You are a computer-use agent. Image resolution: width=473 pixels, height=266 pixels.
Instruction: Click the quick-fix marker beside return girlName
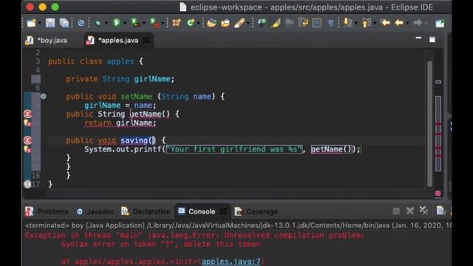point(27,123)
